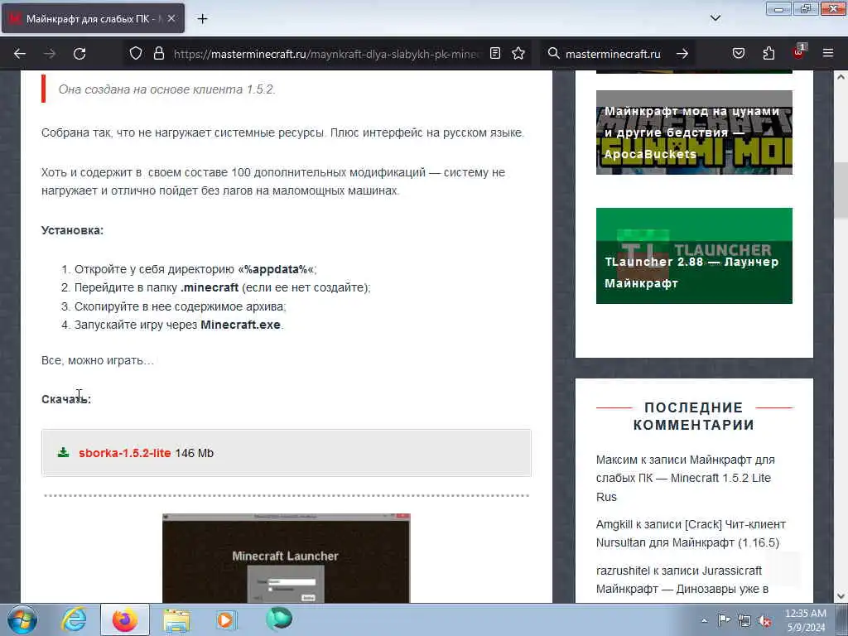Open a new tab with plus
Image resolution: width=848 pixels, height=636 pixels.
point(202,19)
